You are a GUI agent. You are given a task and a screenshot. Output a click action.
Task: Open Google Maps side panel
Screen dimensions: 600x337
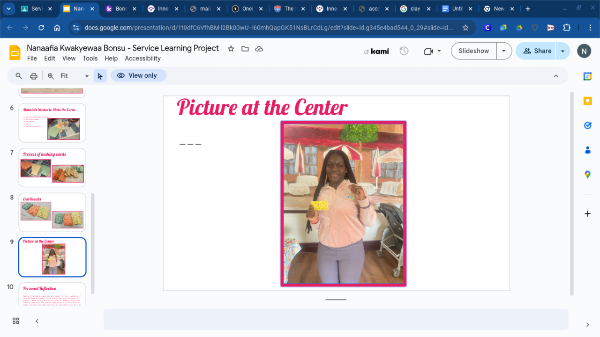point(587,174)
